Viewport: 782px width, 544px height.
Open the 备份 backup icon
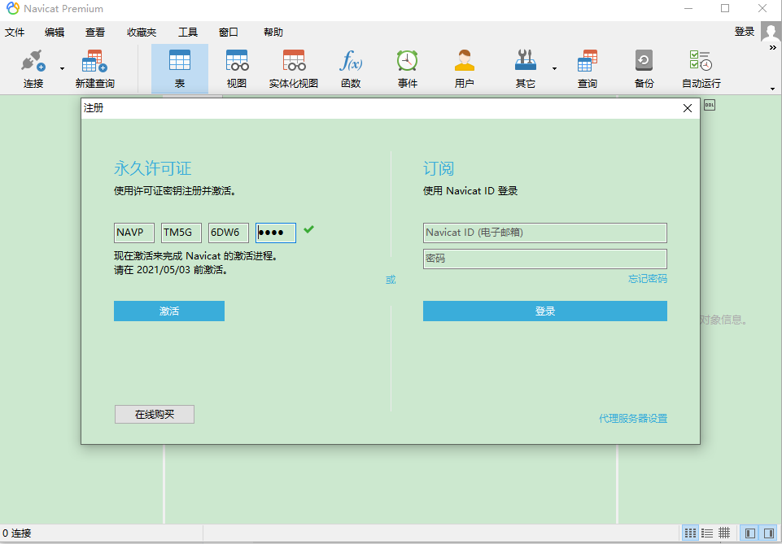pos(644,69)
